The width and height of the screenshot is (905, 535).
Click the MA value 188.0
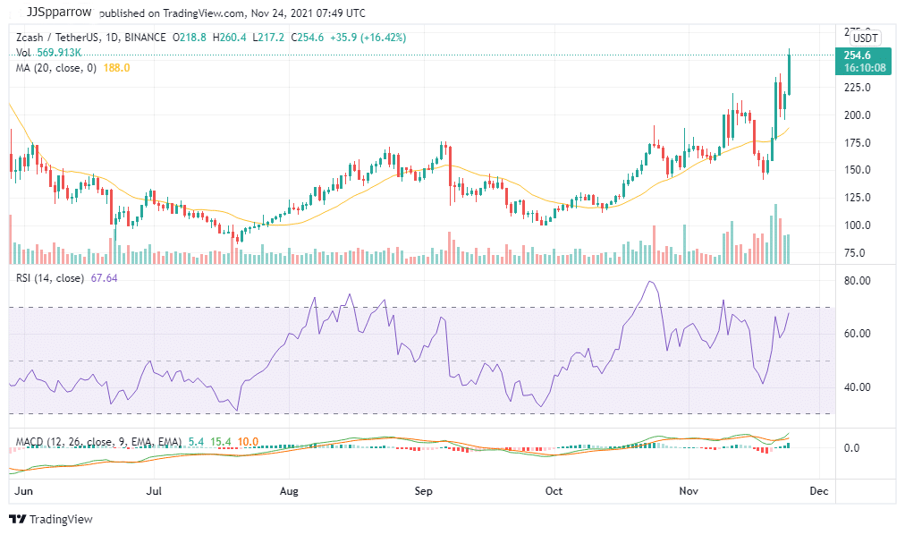(116, 68)
